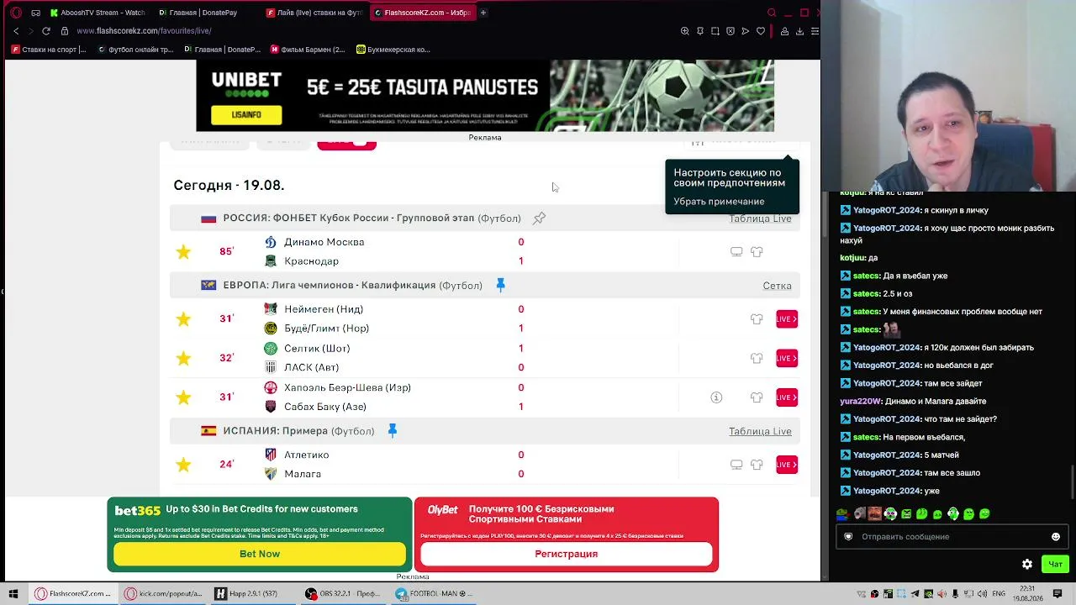Reload the current page
1076x605 pixels.
(46, 31)
